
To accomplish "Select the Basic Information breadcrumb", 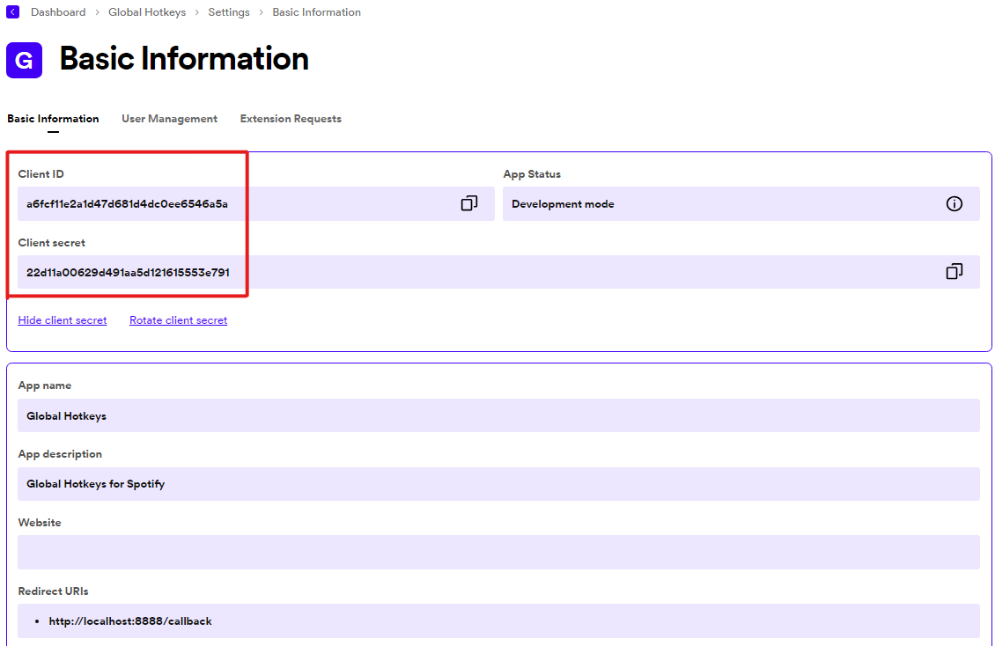I will (316, 12).
